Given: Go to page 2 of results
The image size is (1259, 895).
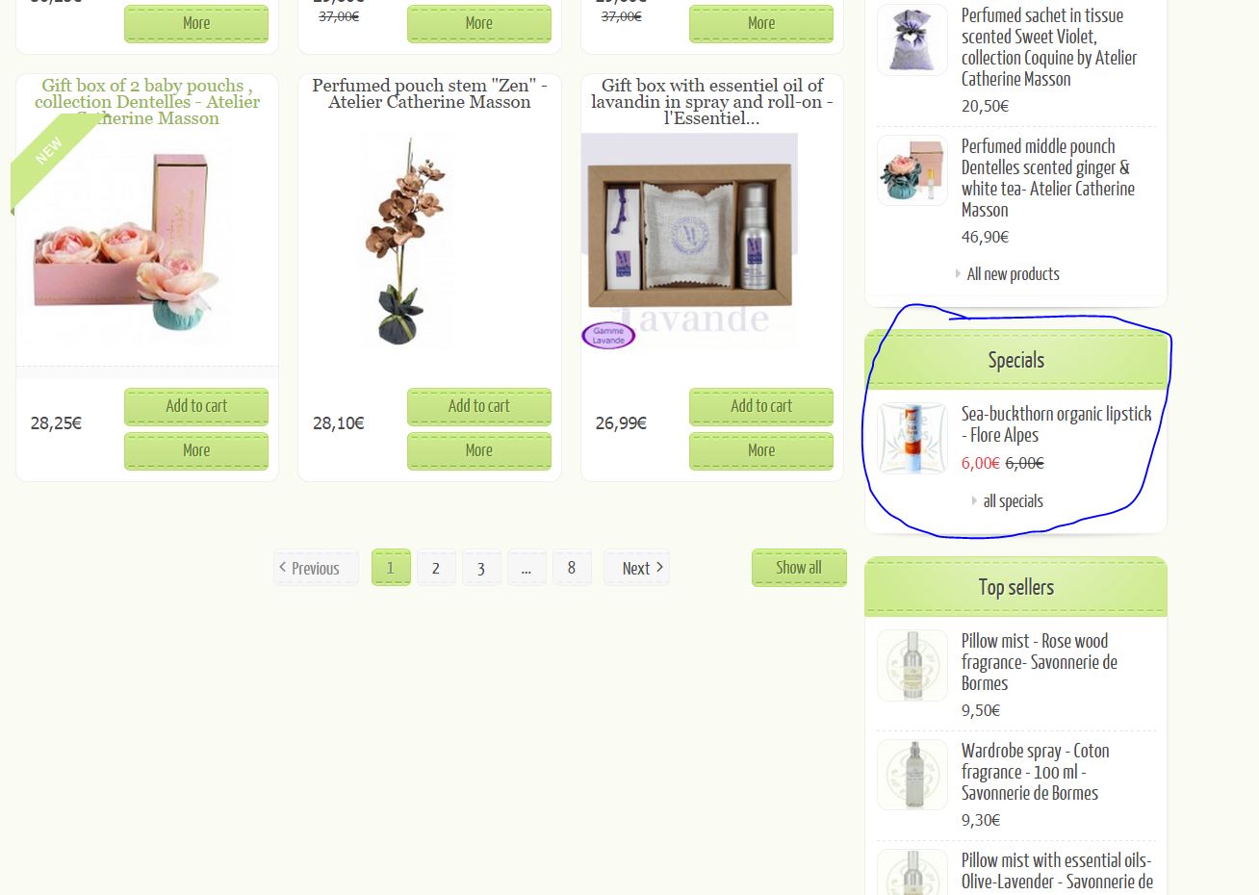Looking at the screenshot, I should pos(436,568).
